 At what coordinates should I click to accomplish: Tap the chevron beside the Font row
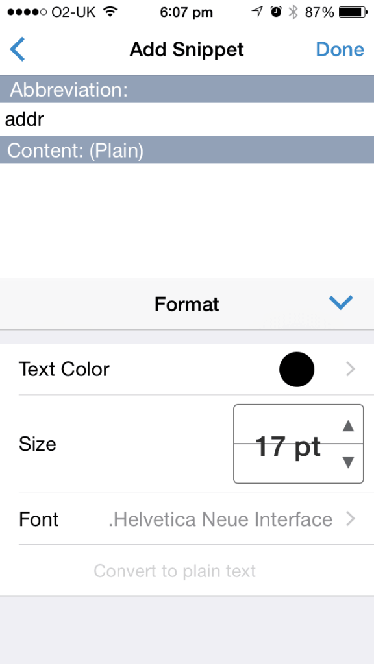tap(351, 519)
